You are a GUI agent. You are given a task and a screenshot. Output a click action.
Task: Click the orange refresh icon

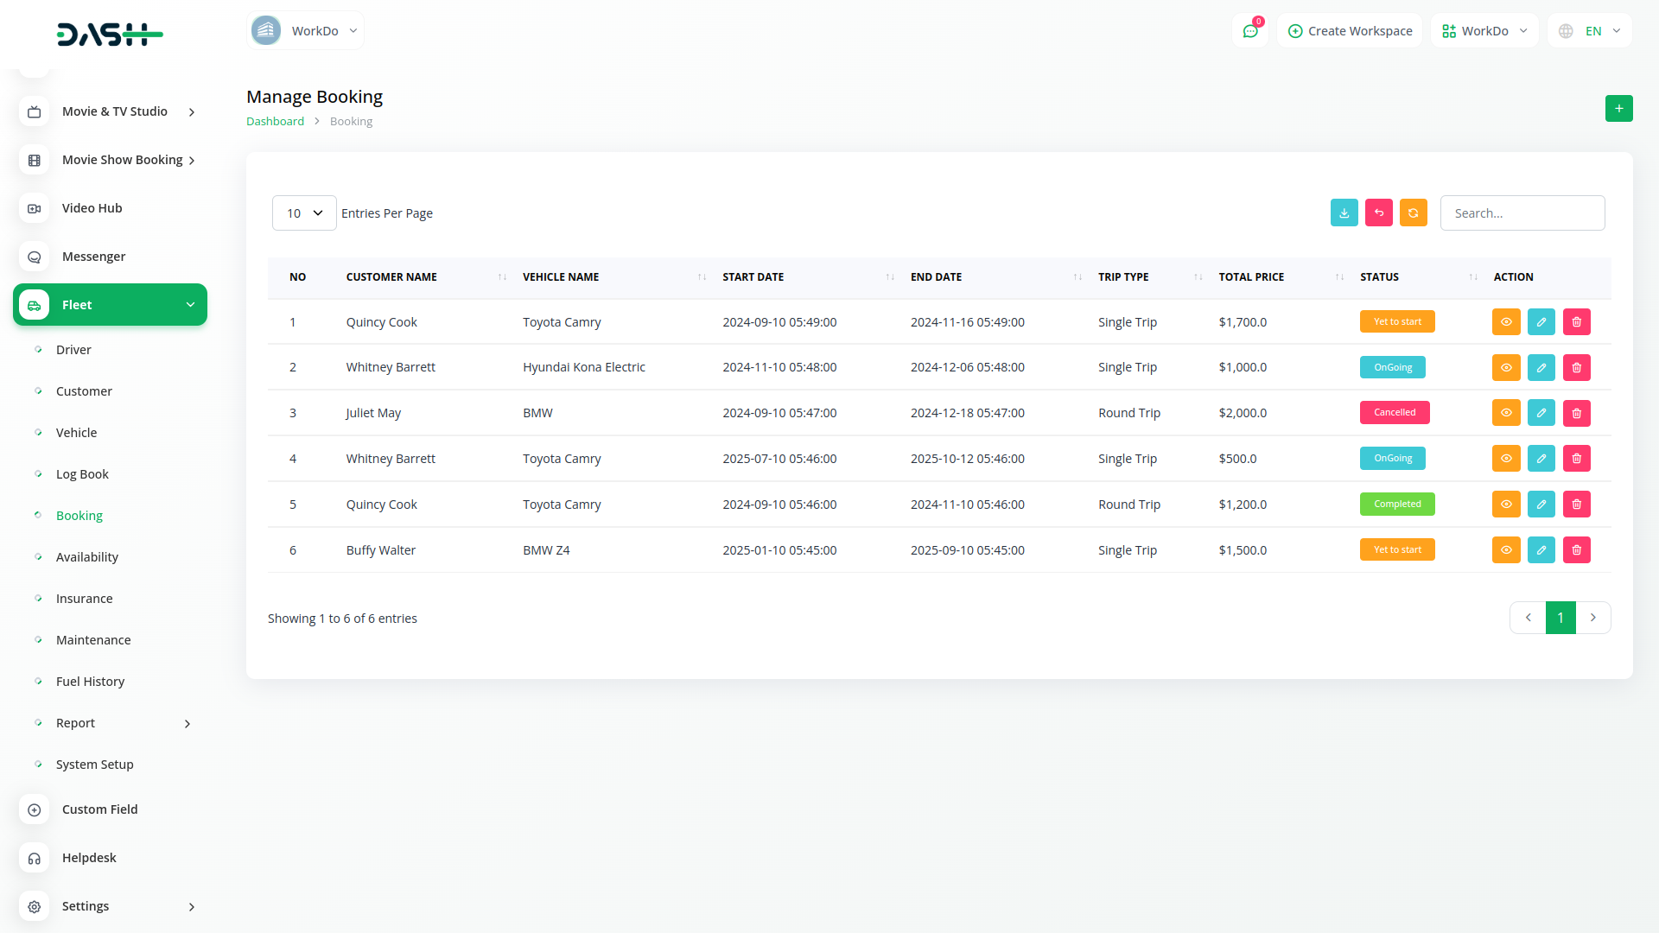tap(1413, 213)
